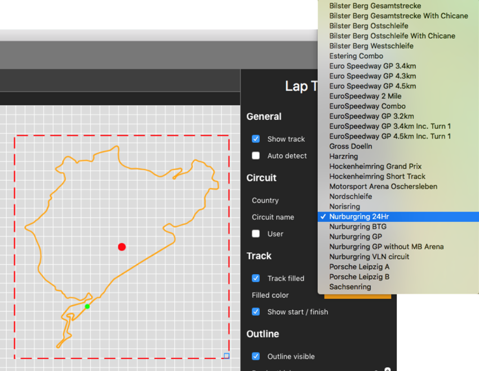This screenshot has width=479, height=371.
Task: Choose Nurburgring GP circuit
Action: (398, 237)
